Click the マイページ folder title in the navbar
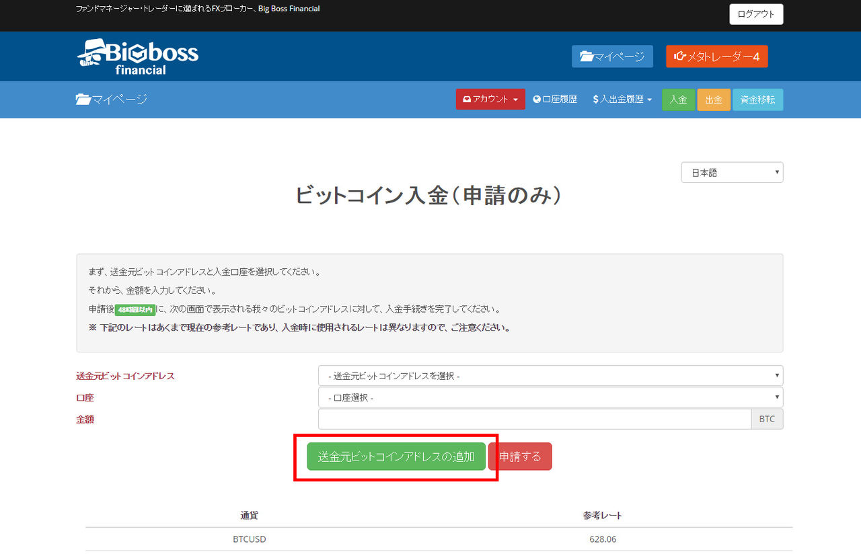Screen dimensions: 861x554 tap(112, 100)
